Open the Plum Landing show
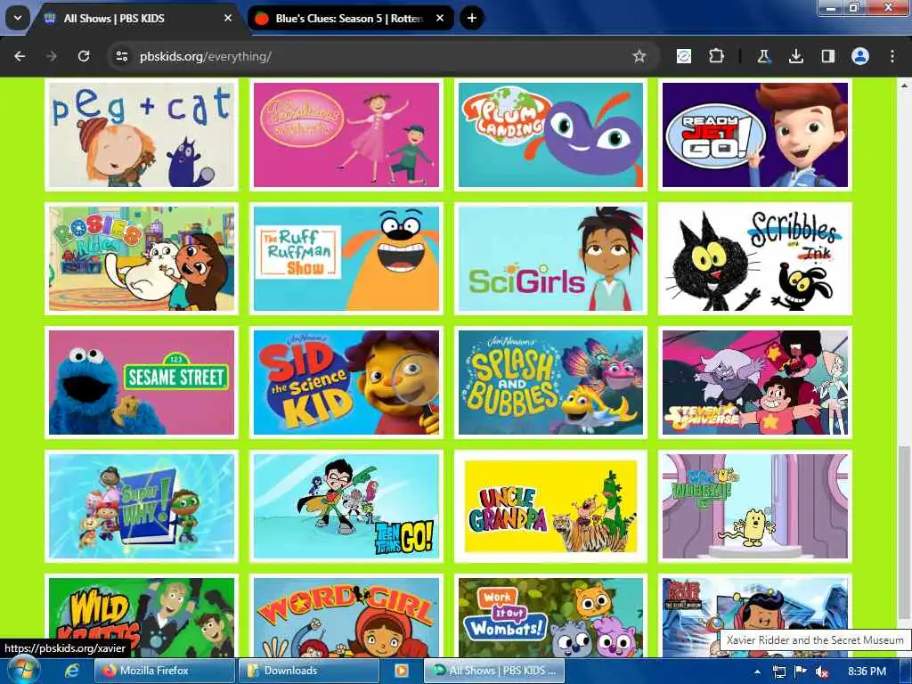Screen dimensions: 912x684 coord(550,134)
